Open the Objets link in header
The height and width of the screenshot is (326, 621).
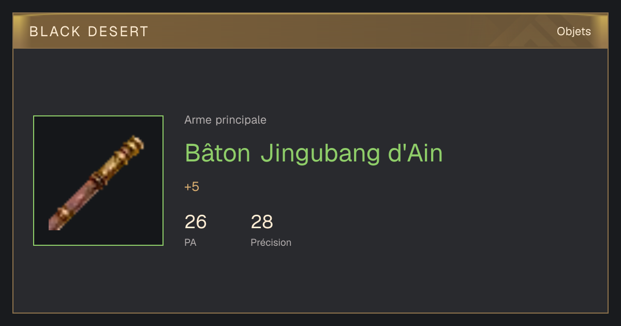pyautogui.click(x=573, y=32)
